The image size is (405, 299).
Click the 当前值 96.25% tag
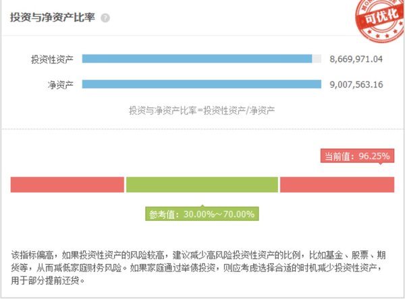tap(357, 156)
